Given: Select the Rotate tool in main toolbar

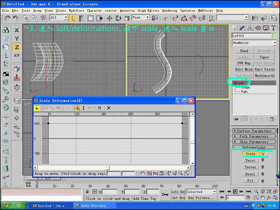Looking at the screenshot, I should (118, 18).
